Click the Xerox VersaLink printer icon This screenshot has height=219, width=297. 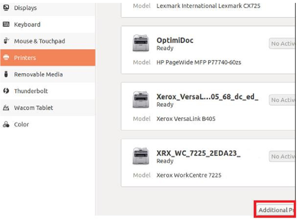click(141, 100)
